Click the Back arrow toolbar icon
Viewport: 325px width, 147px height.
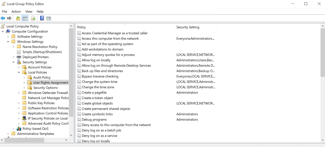tap(3, 18)
